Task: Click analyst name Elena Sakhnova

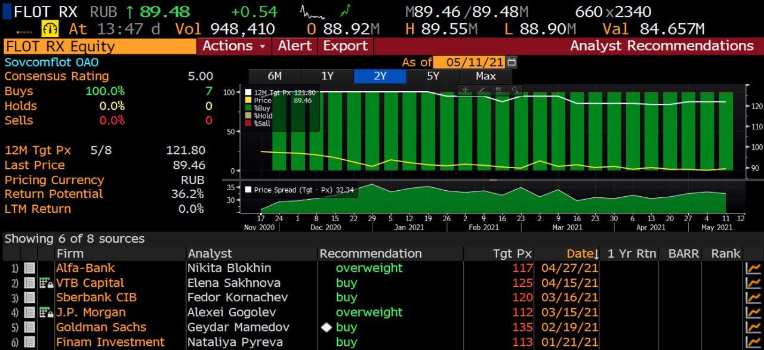Action: point(234,283)
